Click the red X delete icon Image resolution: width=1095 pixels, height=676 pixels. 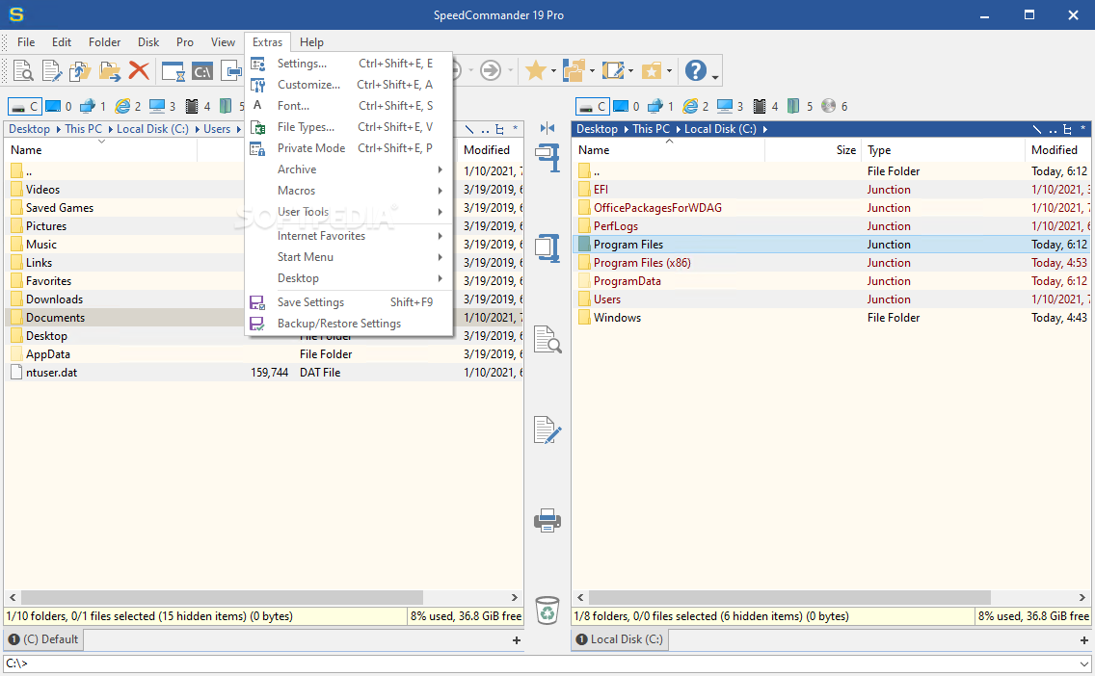139,70
